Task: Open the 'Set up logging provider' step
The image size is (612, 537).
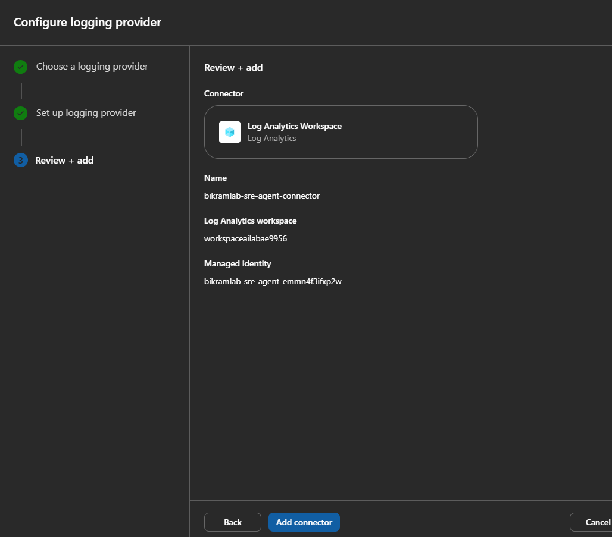Action: [x=86, y=113]
